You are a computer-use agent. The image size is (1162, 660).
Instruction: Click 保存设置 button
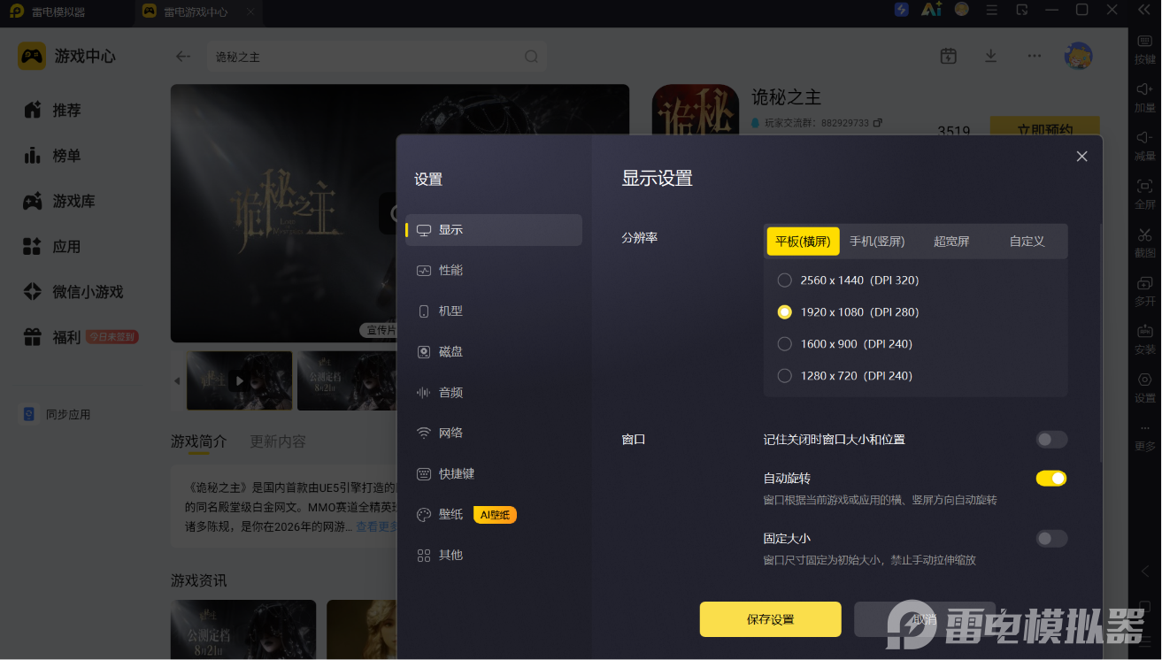[770, 619]
